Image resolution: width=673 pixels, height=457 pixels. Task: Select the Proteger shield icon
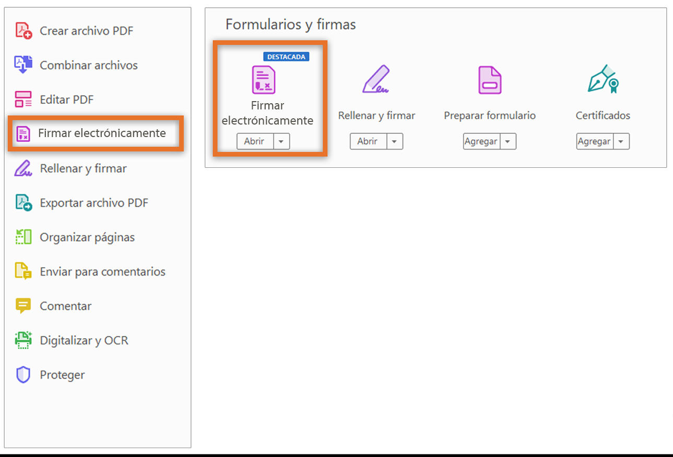tap(23, 375)
